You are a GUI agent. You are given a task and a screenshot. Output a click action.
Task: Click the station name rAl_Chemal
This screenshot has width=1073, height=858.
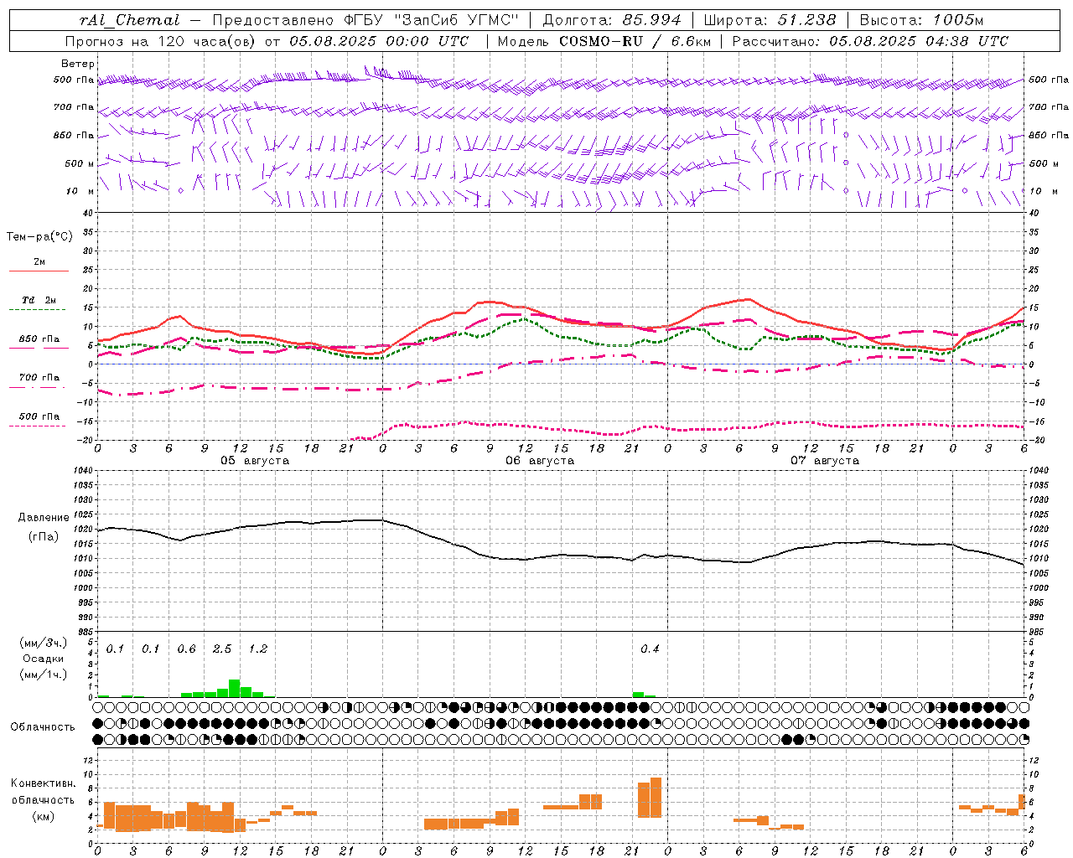coord(129,20)
